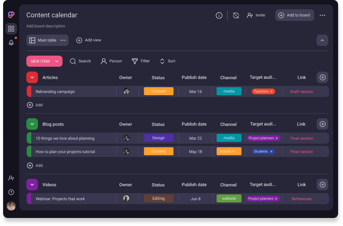Collapse the Blog posts group

pos(32,124)
